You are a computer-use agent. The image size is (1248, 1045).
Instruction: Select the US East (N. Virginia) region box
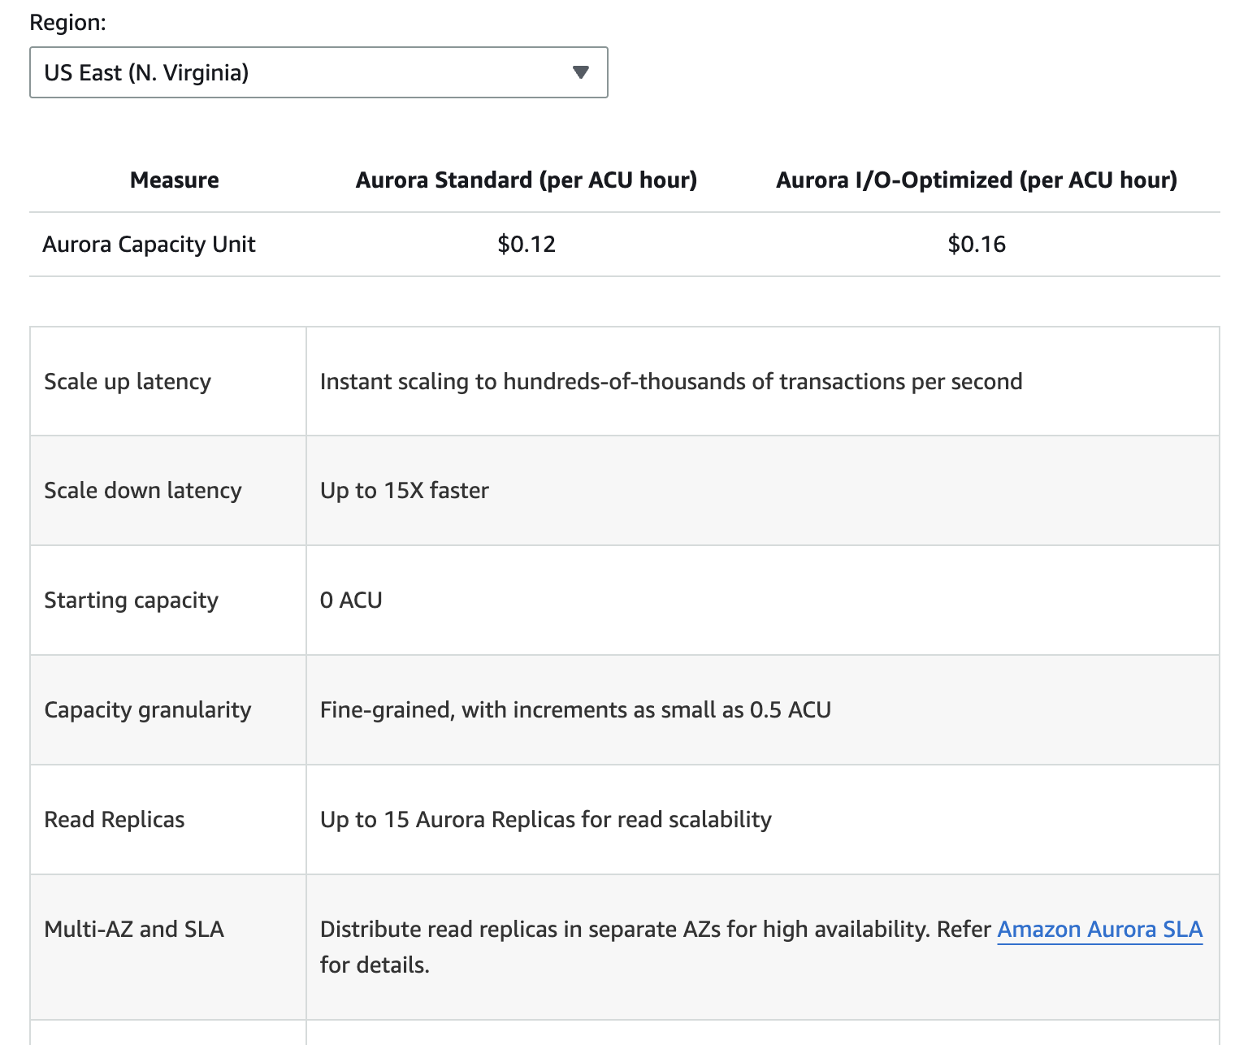318,72
